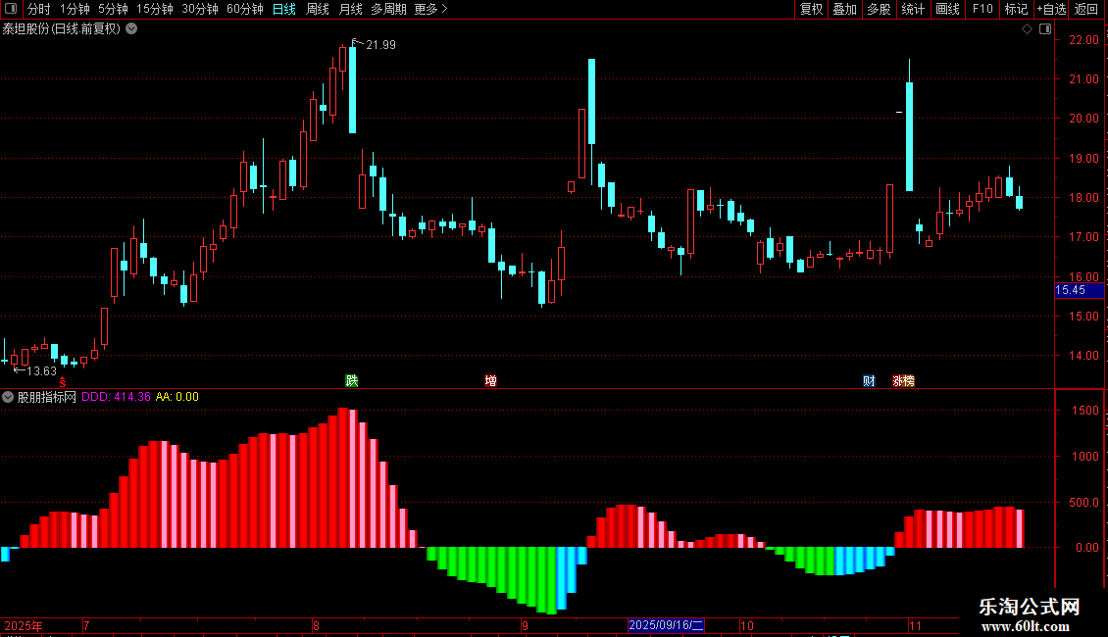This screenshot has height=637, width=1108.
Task: Click the 1500 indicator axis label
Action: click(1085, 411)
